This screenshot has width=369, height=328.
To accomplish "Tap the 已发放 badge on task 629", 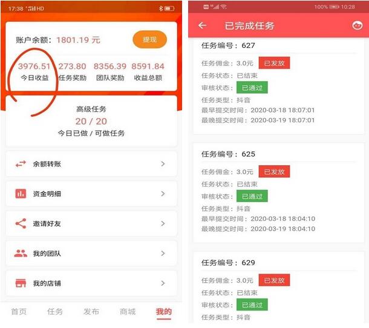I will 274,280.
